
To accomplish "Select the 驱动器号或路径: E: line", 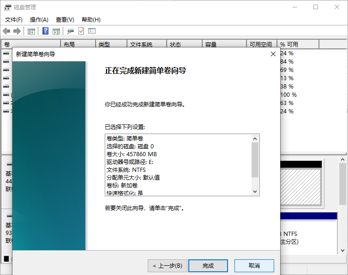I will tap(130, 162).
